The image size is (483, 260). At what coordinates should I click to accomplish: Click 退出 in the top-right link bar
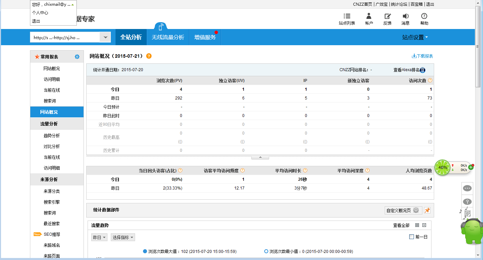430,4
